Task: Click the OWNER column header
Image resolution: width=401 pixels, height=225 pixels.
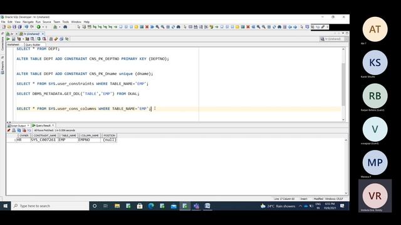Action: tap(24, 136)
